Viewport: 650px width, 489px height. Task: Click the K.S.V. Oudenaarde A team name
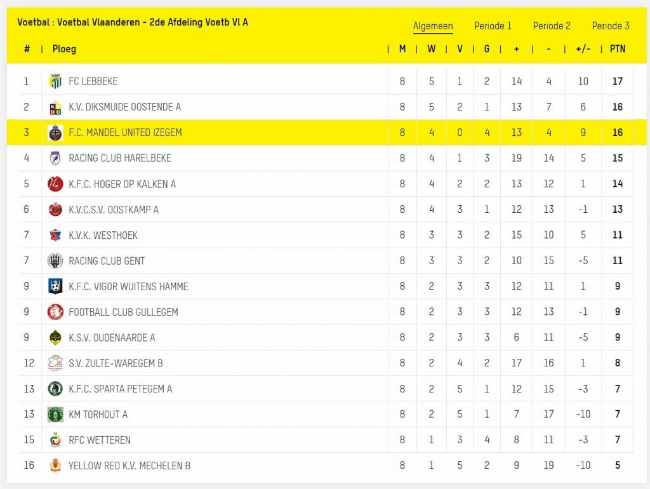112,338
